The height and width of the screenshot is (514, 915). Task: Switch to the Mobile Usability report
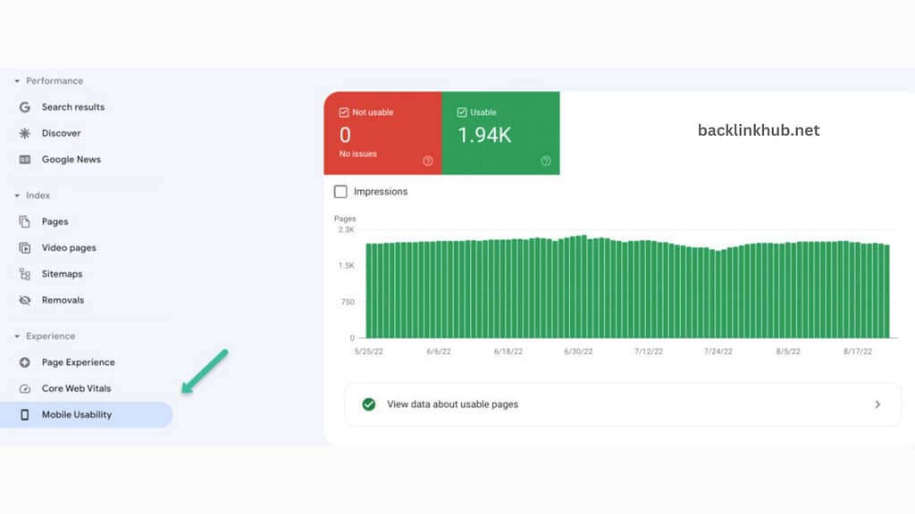[x=78, y=414]
